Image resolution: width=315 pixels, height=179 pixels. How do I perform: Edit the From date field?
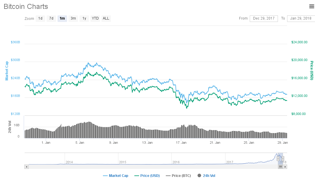[x=264, y=18]
